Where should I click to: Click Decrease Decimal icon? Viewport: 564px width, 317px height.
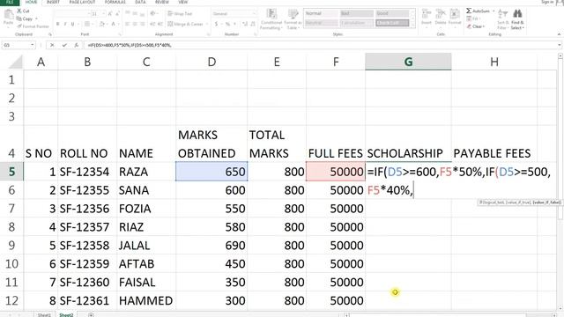253,24
